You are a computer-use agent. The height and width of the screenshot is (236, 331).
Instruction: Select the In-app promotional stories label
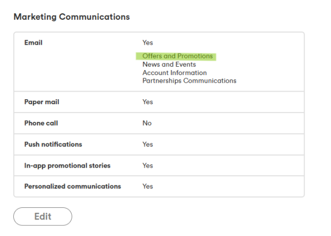pos(67,165)
